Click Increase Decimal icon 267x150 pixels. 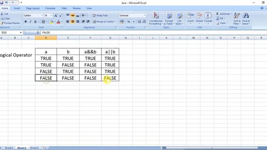pyautogui.click(x=139, y=22)
